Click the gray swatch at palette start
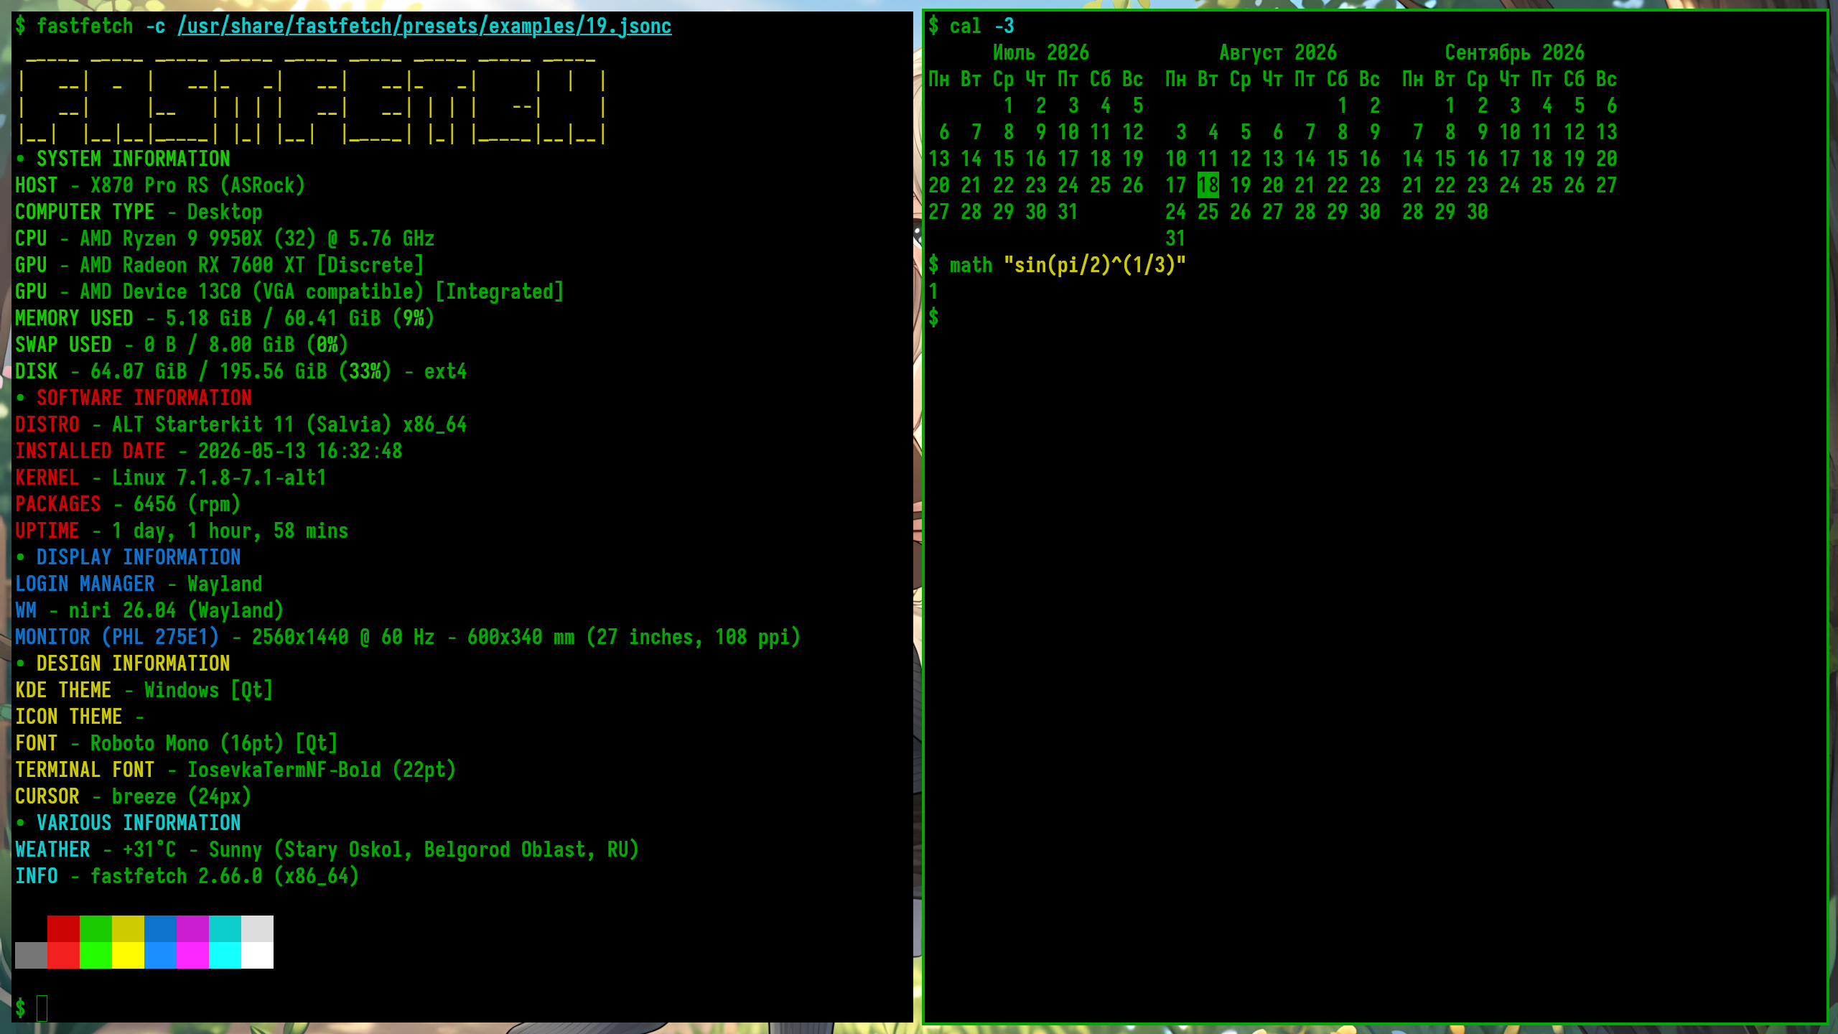The height and width of the screenshot is (1034, 1838). point(31,955)
